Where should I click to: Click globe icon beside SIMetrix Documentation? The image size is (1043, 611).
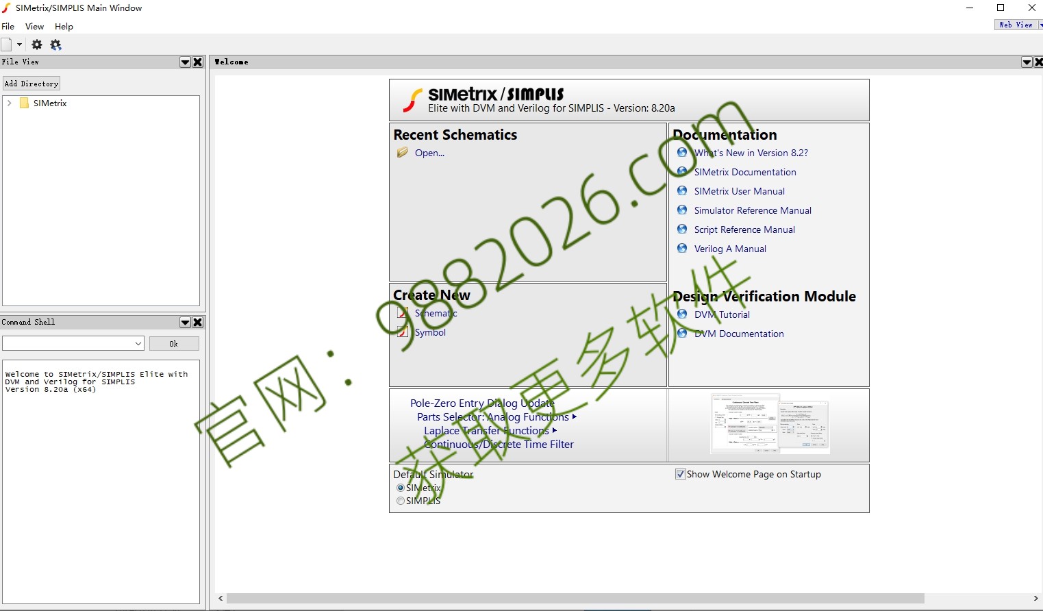[x=682, y=171]
